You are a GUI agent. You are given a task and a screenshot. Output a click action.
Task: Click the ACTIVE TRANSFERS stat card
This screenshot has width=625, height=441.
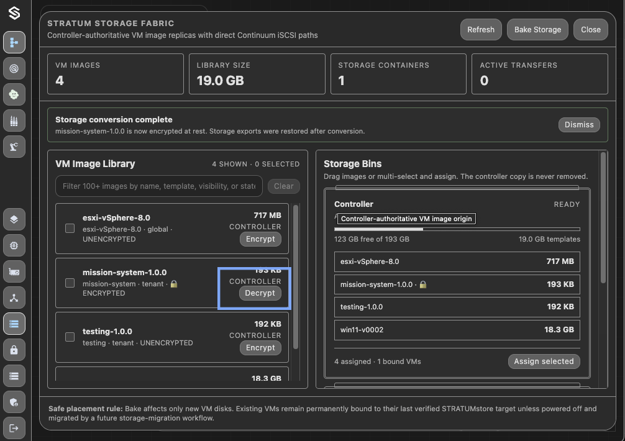pos(540,74)
